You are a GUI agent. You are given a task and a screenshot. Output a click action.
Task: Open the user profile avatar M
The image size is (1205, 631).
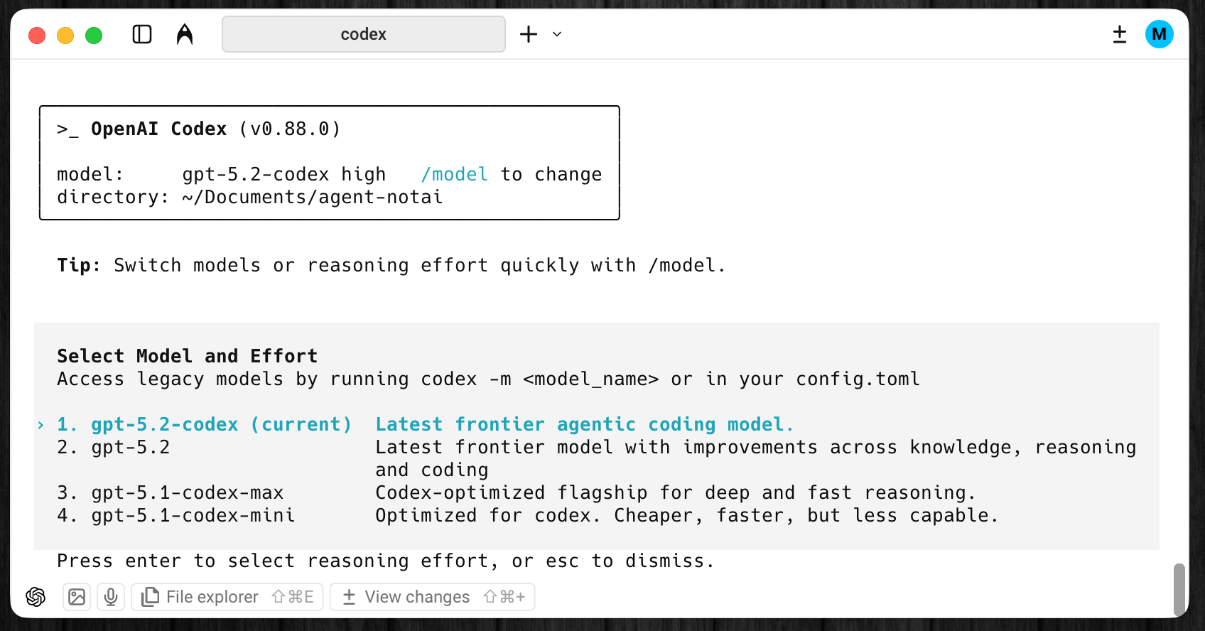point(1159,34)
